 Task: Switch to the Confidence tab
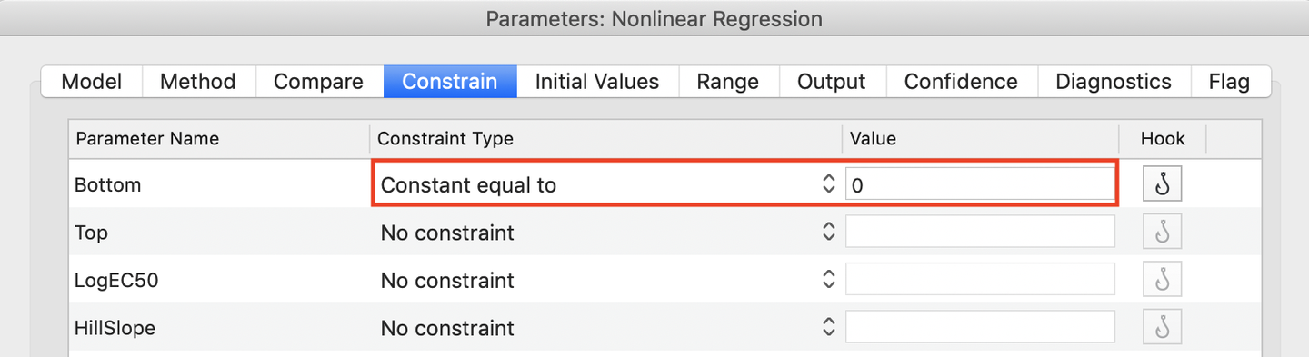[x=961, y=82]
